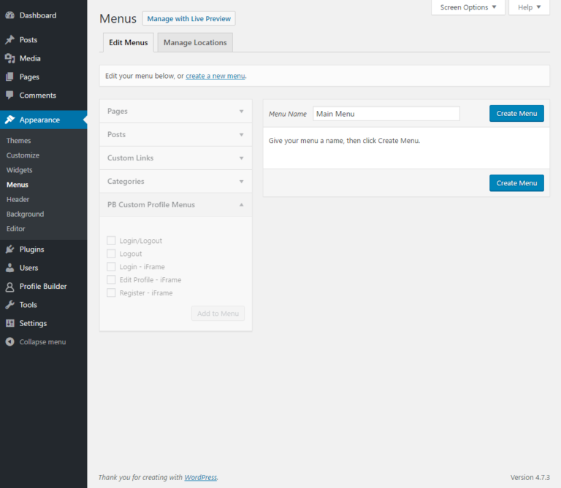
Task: Click the Tools wrench icon
Action: (x=9, y=305)
